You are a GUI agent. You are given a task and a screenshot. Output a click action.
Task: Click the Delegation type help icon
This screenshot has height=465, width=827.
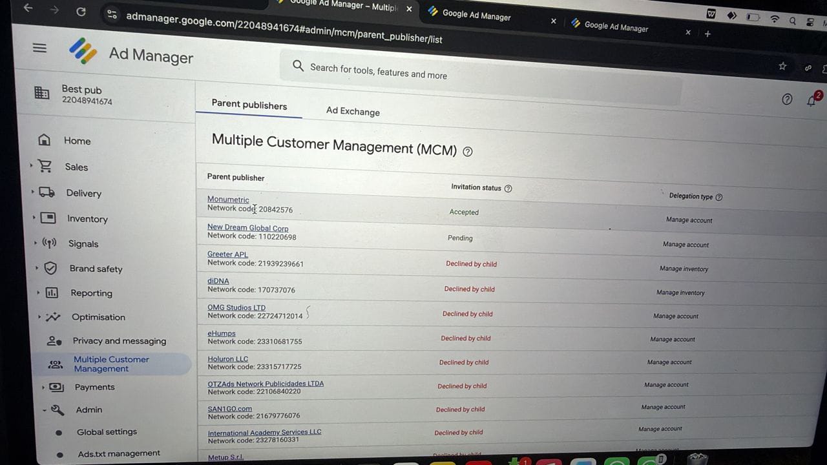719,197
